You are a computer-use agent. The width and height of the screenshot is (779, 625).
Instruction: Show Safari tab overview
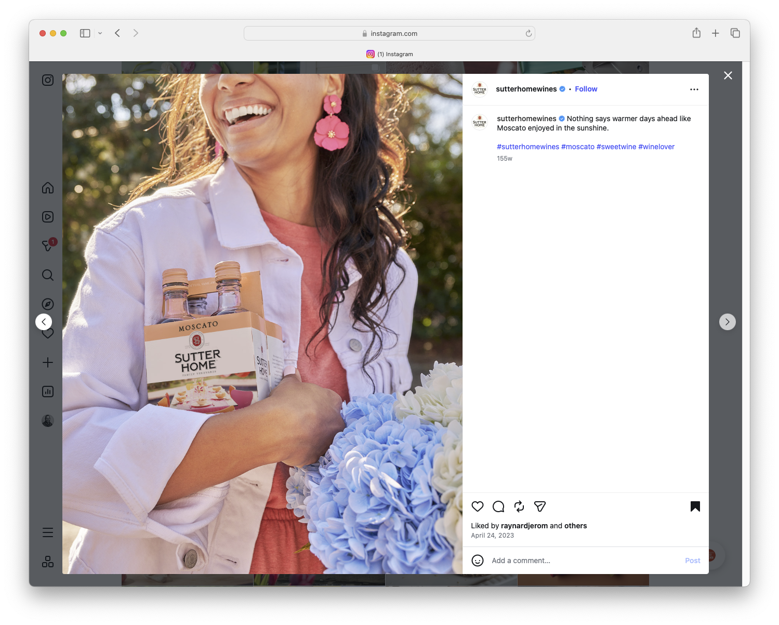click(735, 33)
